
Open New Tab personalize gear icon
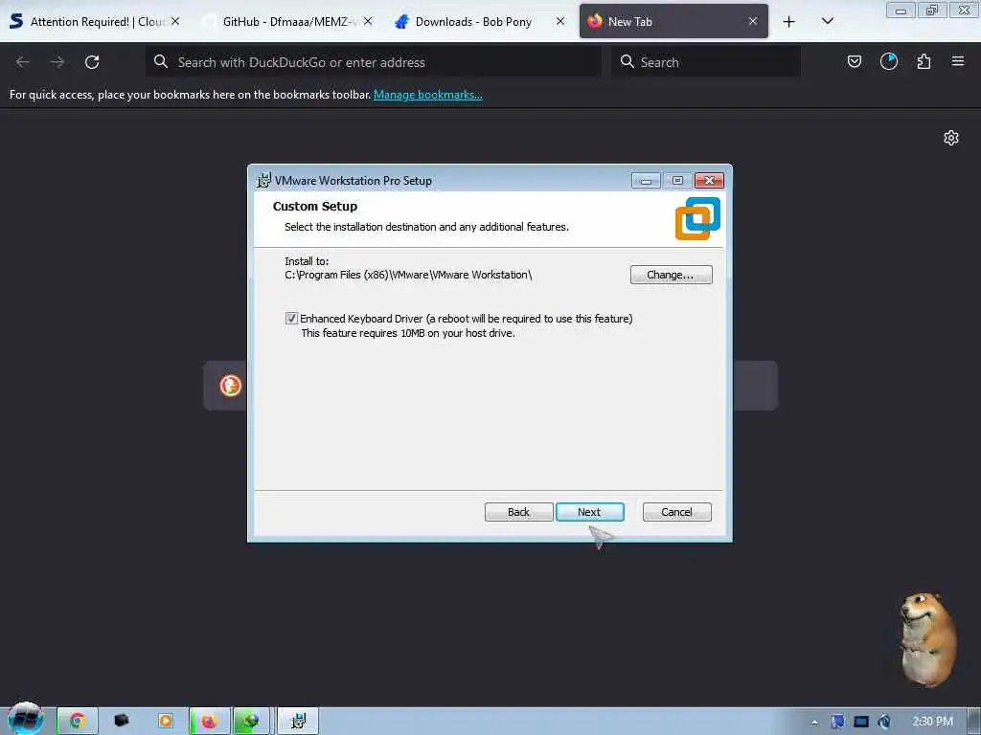point(951,138)
